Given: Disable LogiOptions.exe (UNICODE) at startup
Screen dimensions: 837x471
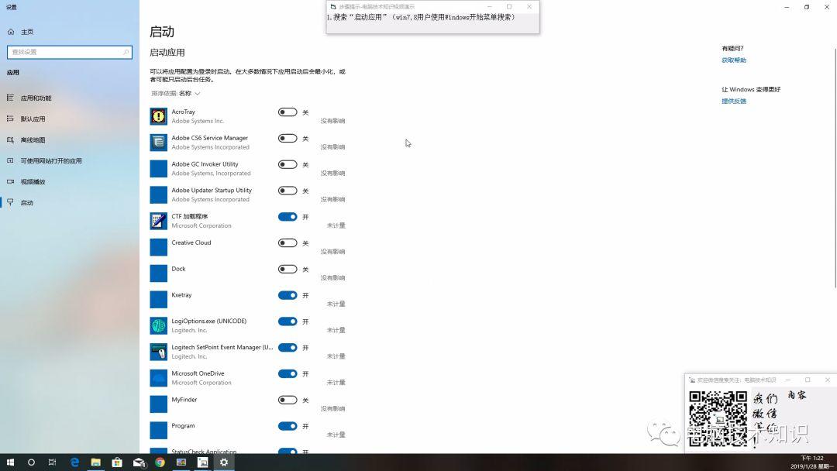Looking at the screenshot, I should 288,321.
